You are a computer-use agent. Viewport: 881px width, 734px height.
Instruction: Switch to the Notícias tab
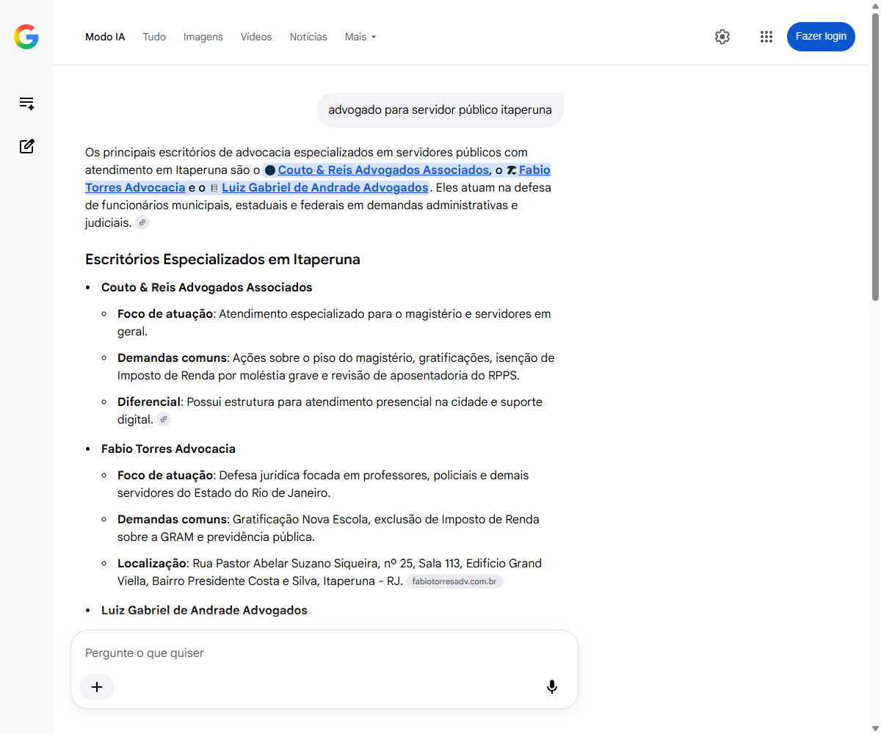point(308,37)
